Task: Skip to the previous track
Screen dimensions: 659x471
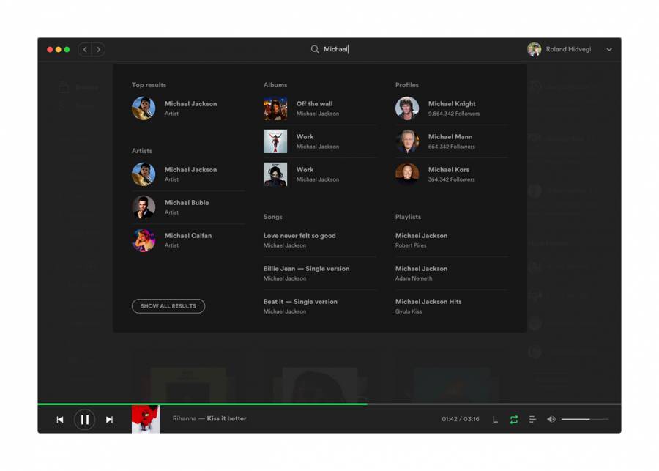Action: tap(60, 420)
